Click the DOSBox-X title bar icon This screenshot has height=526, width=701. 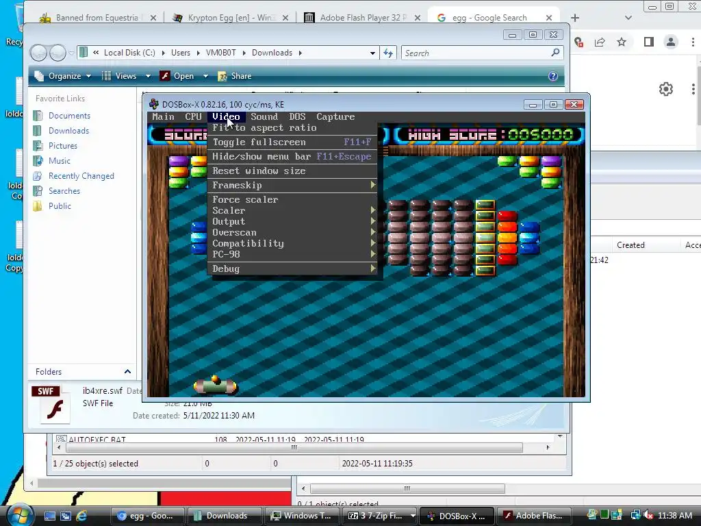[x=154, y=104]
